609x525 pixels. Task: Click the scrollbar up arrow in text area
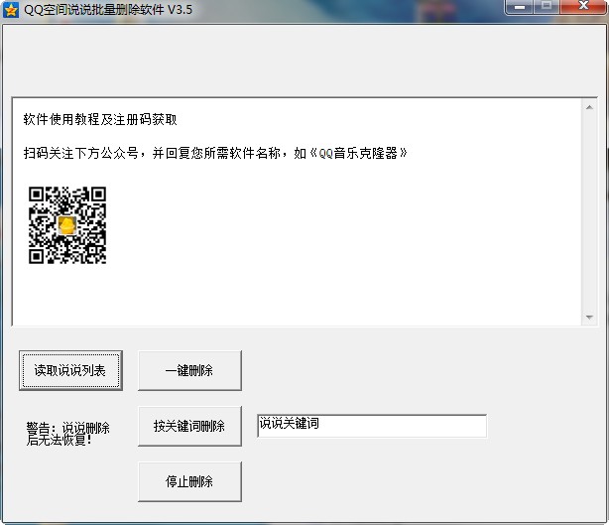coord(588,106)
